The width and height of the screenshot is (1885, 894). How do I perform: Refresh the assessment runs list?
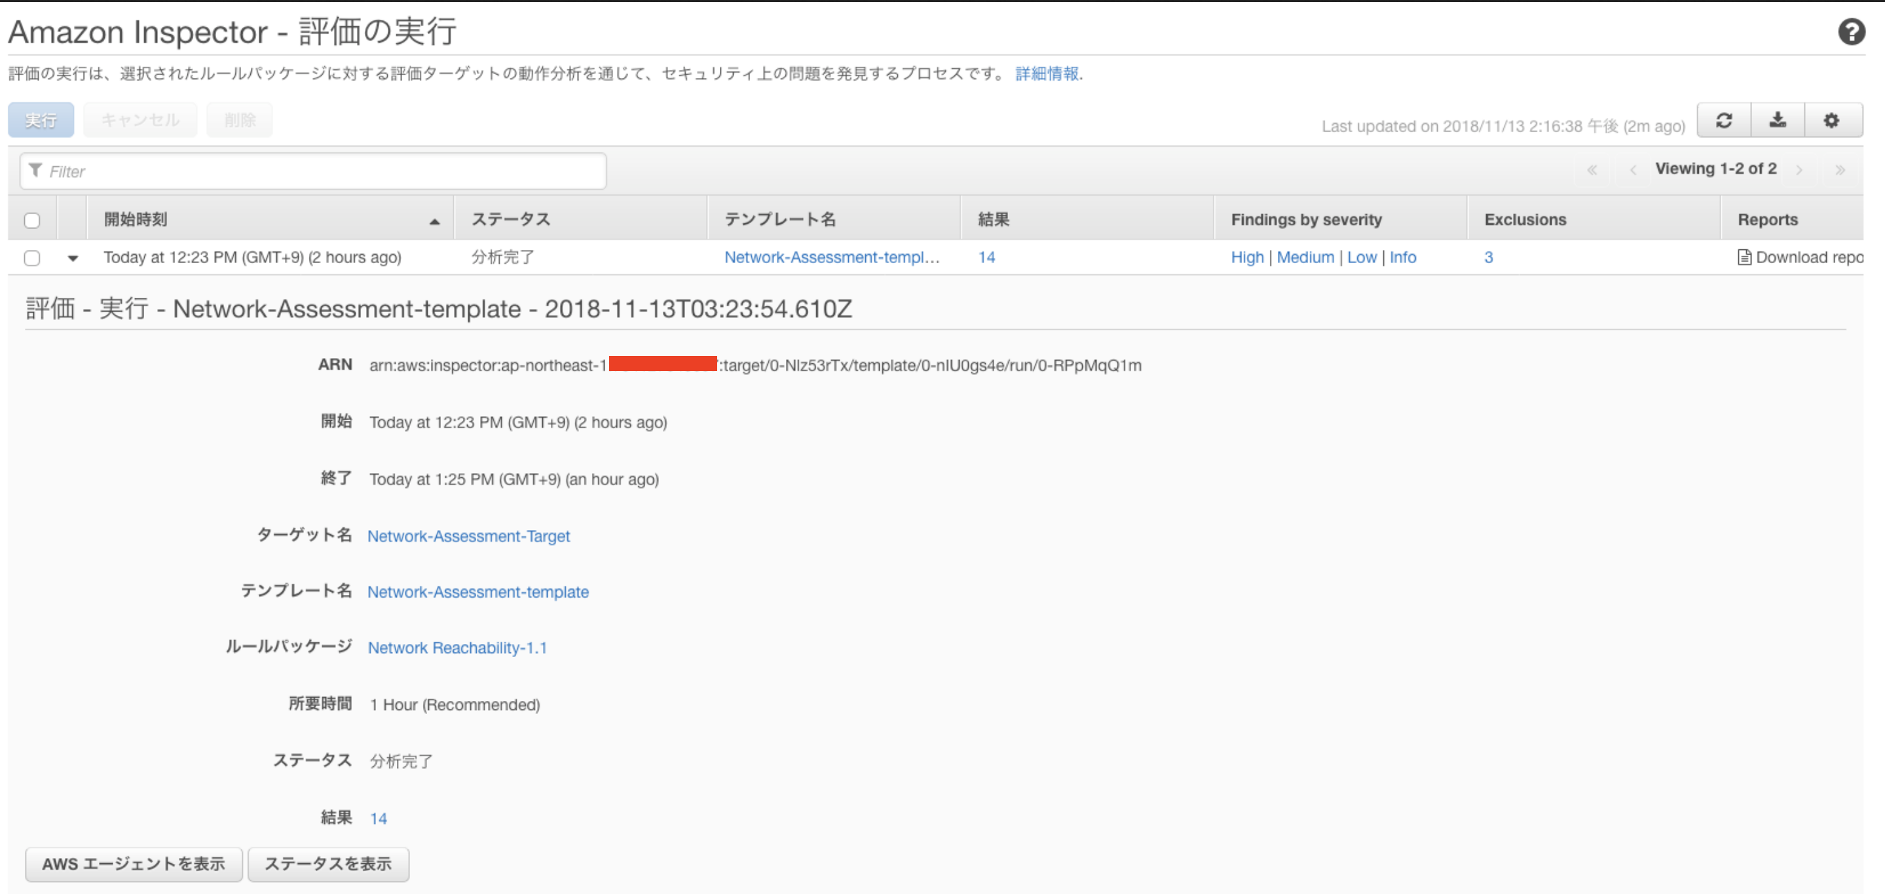click(x=1724, y=120)
